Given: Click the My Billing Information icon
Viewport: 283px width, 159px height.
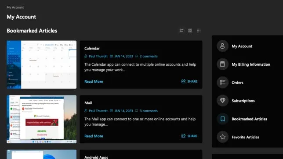Looking at the screenshot, I should click(x=222, y=64).
